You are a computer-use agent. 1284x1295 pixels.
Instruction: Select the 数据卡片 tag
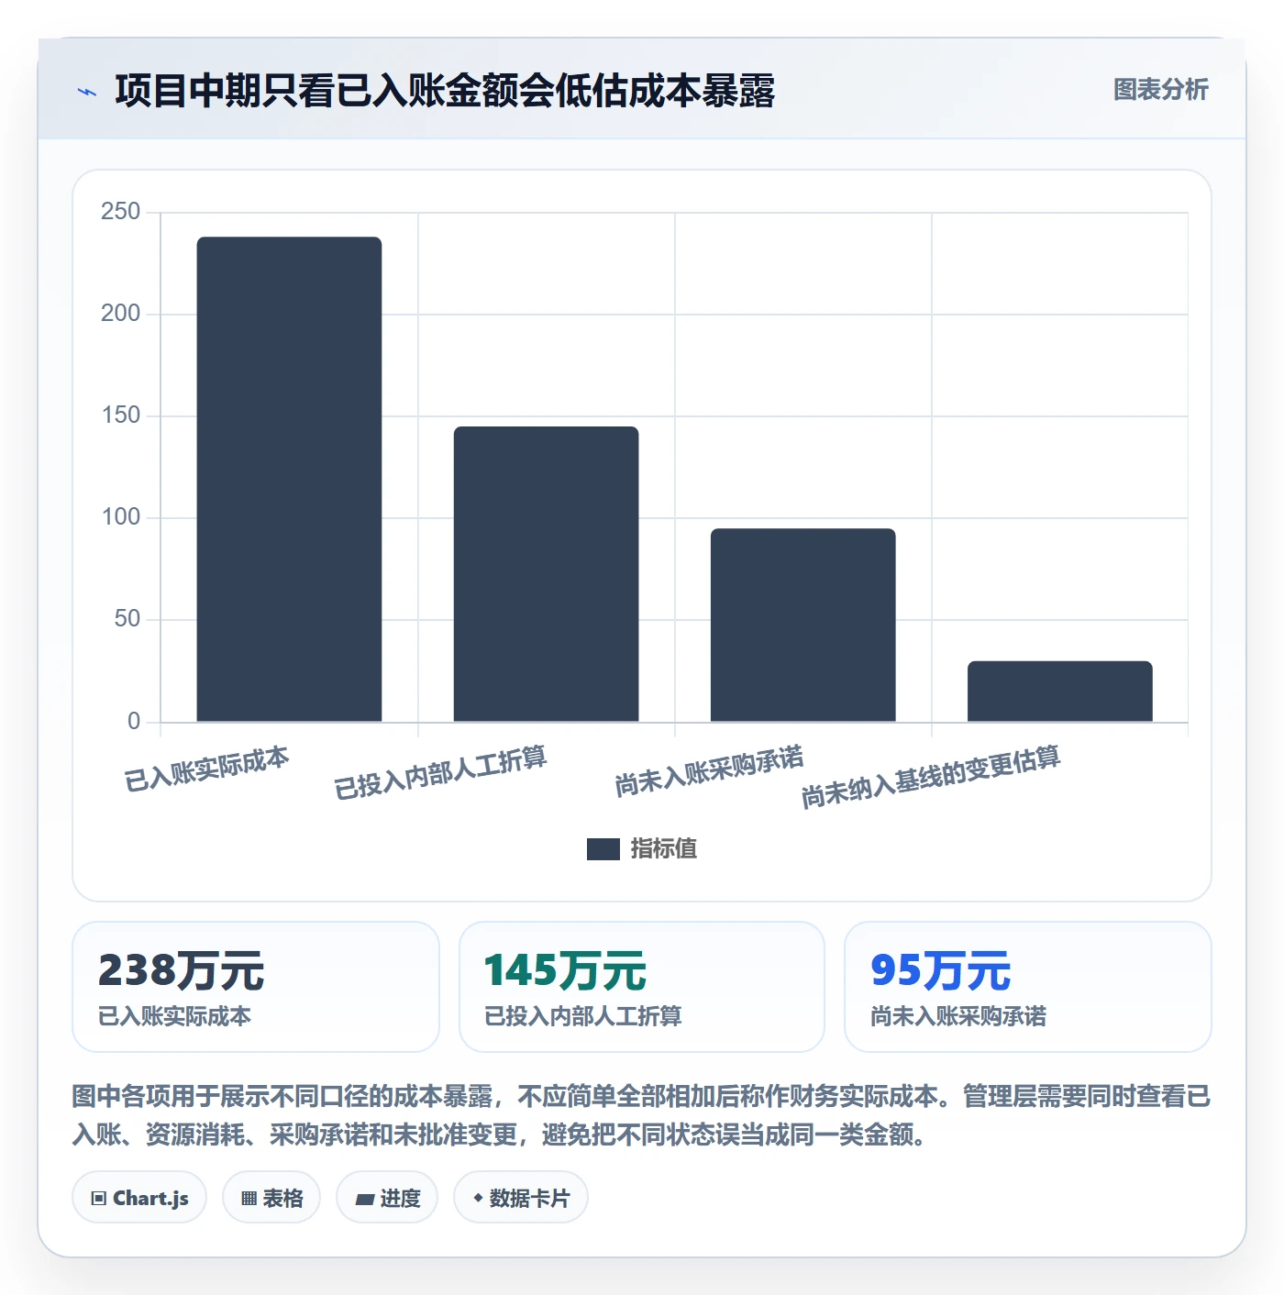tap(521, 1197)
